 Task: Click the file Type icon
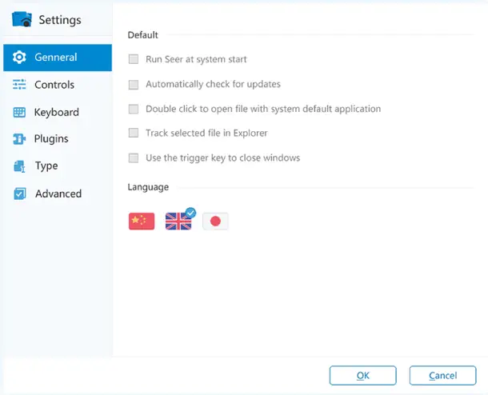tap(19, 166)
